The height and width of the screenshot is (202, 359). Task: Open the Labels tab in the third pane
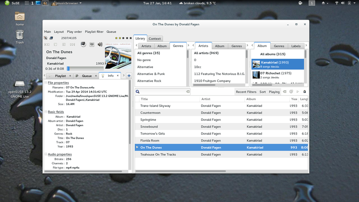(296, 46)
